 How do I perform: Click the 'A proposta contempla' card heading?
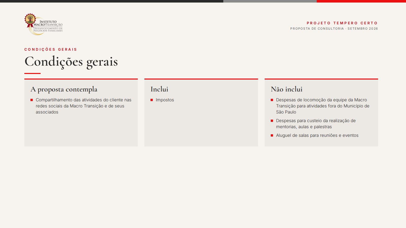pyautogui.click(x=64, y=89)
